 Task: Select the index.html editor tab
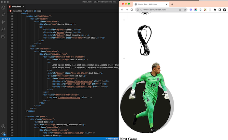[16, 7]
